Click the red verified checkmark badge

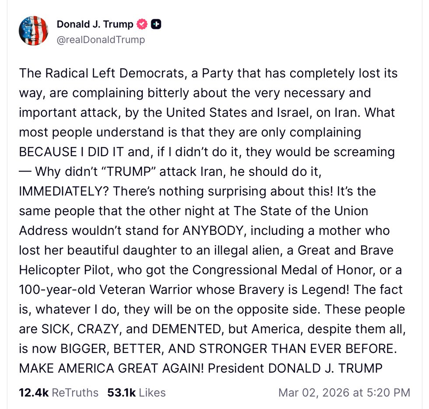[142, 25]
